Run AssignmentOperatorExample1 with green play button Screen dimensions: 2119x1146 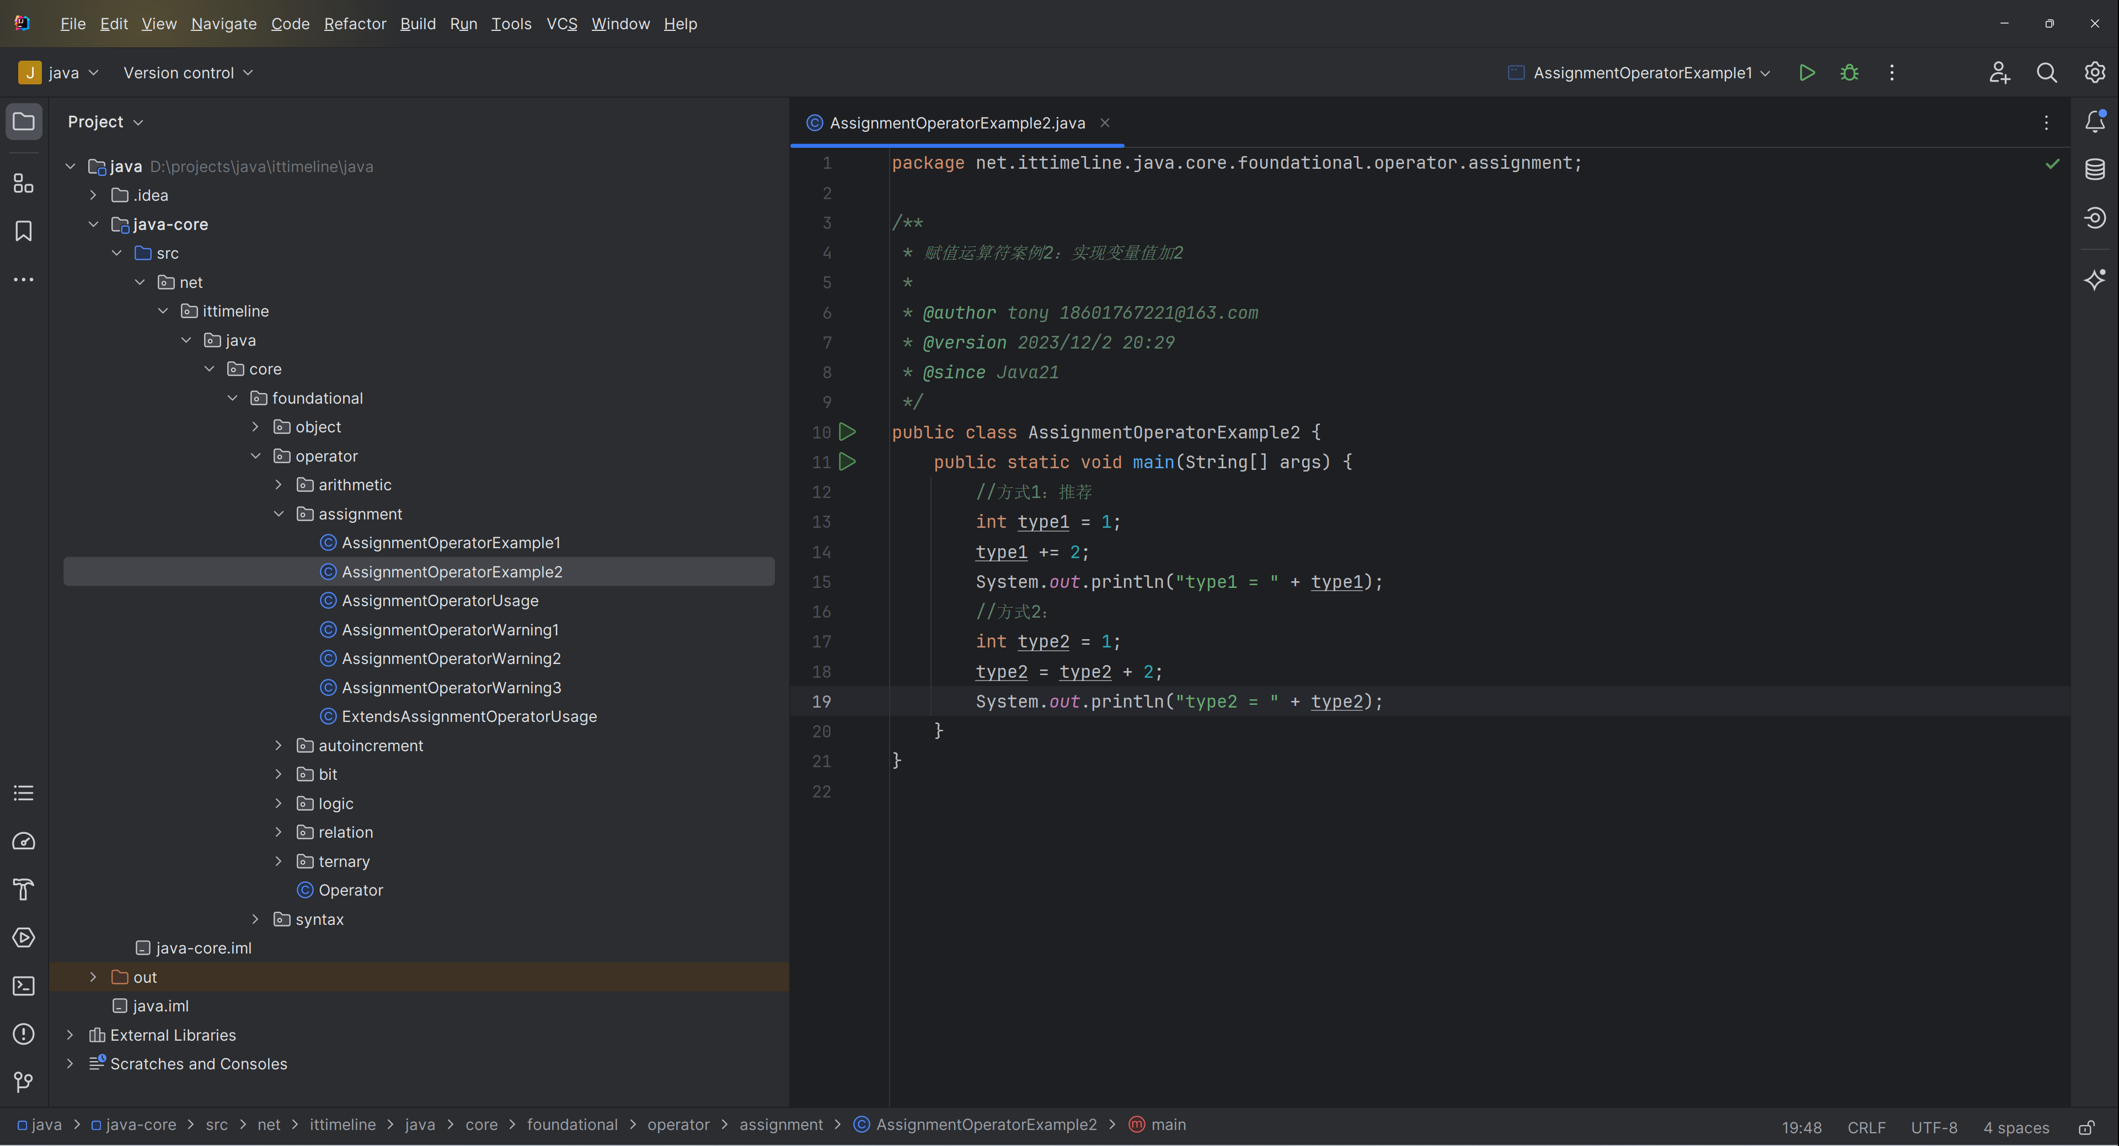coord(1807,72)
